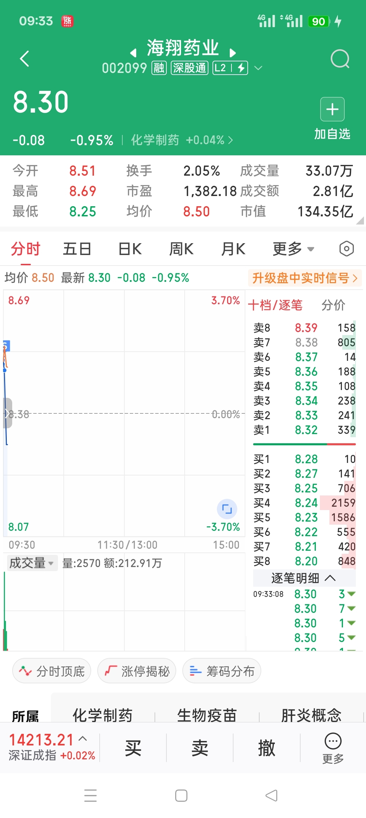Image resolution: width=366 pixels, height=818 pixels.
Task: Tap 09:33:08 tick trade entry
Action: tap(304, 594)
